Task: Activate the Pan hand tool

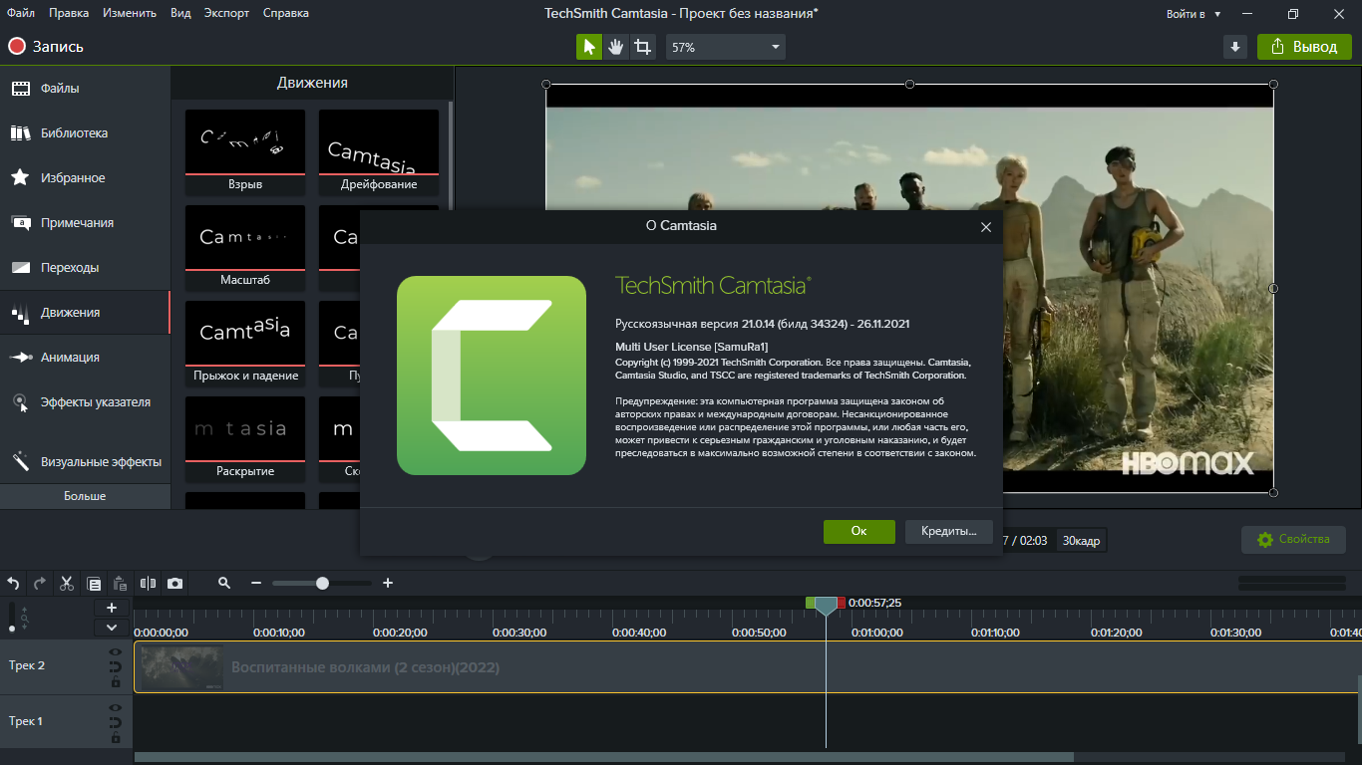Action: coord(616,47)
